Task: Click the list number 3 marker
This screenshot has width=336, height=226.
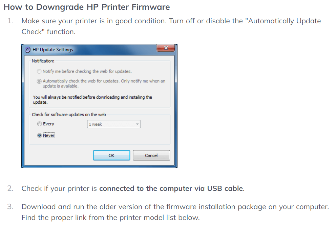Action: (x=10, y=207)
